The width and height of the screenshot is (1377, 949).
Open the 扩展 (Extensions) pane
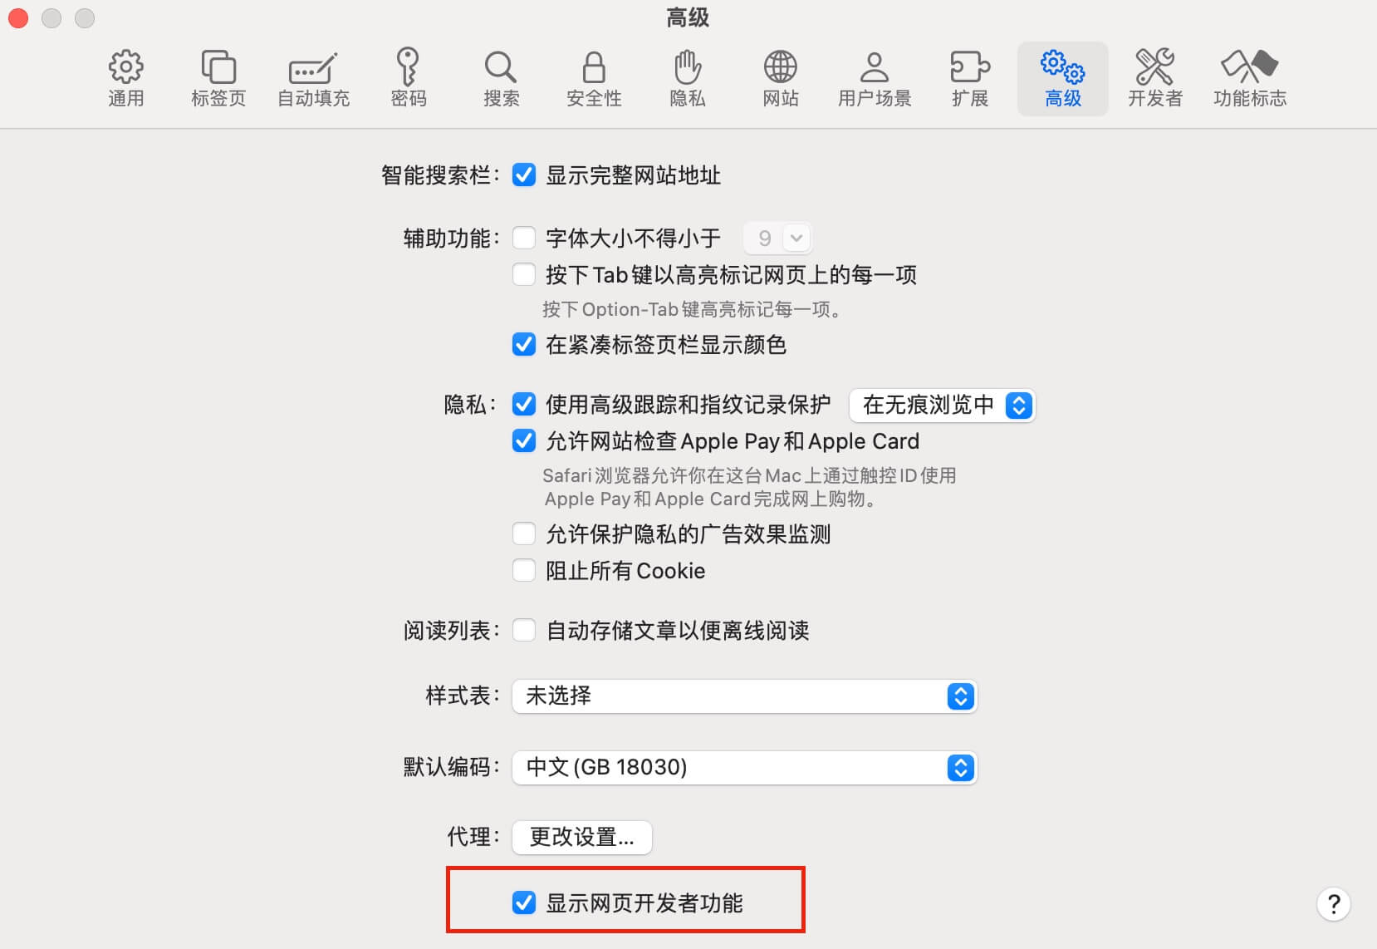(x=969, y=79)
